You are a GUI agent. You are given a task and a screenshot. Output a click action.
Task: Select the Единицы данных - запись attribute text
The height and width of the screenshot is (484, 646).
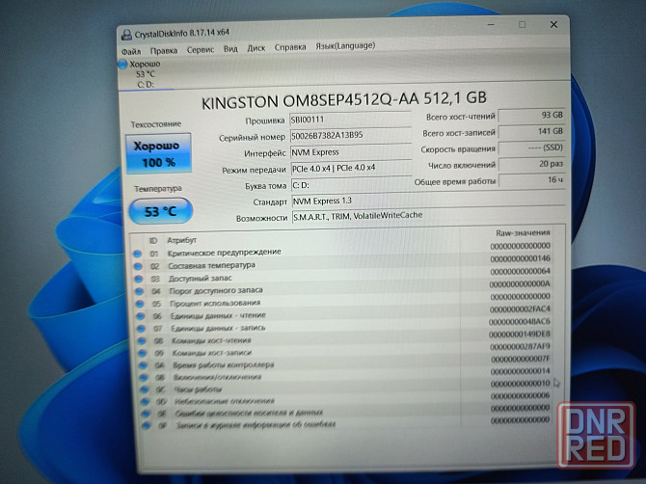point(218,329)
